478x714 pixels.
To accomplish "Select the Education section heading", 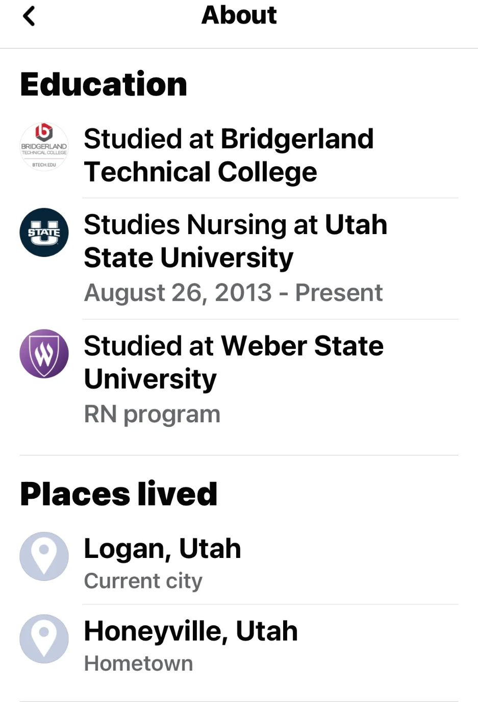I will pos(104,84).
